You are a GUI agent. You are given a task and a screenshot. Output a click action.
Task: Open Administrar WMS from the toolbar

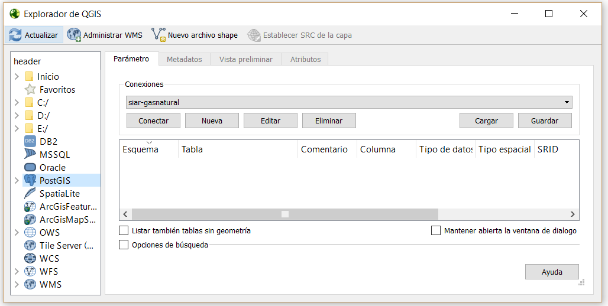pos(105,35)
